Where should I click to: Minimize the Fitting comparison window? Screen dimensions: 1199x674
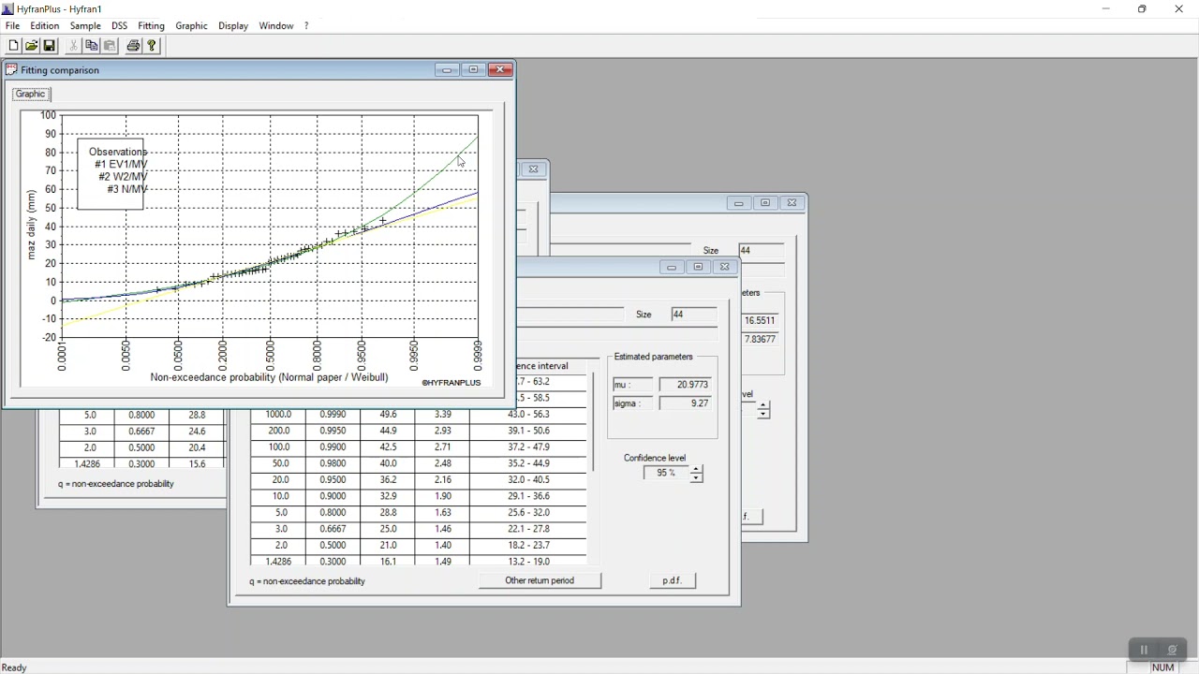pos(447,70)
